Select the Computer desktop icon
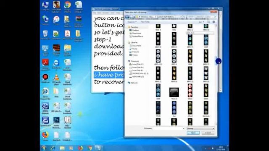 tap(45, 6)
